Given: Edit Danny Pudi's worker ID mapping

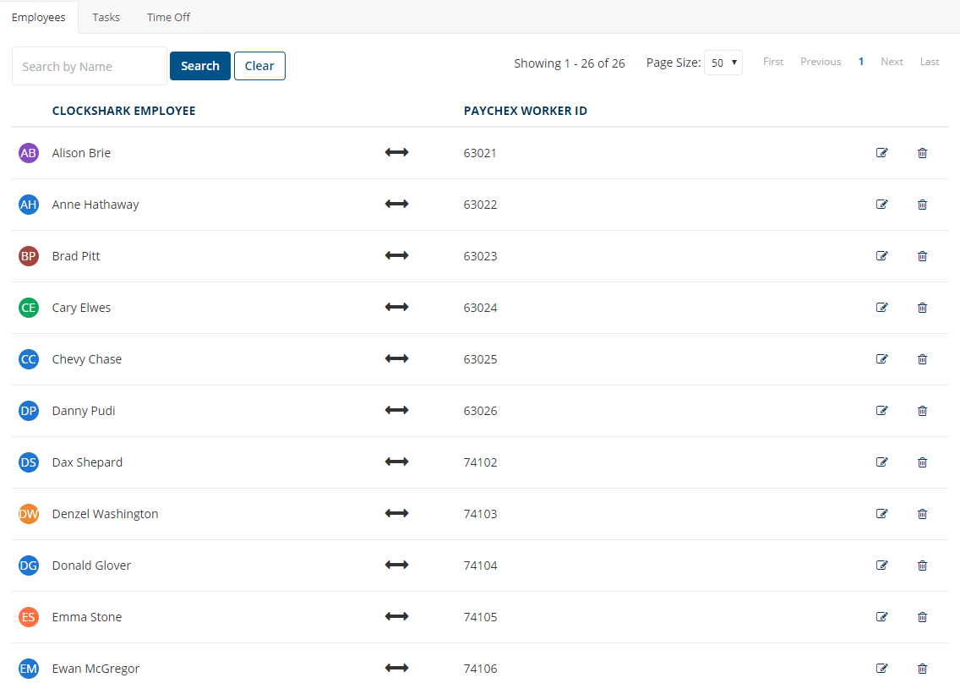Looking at the screenshot, I should [881, 410].
